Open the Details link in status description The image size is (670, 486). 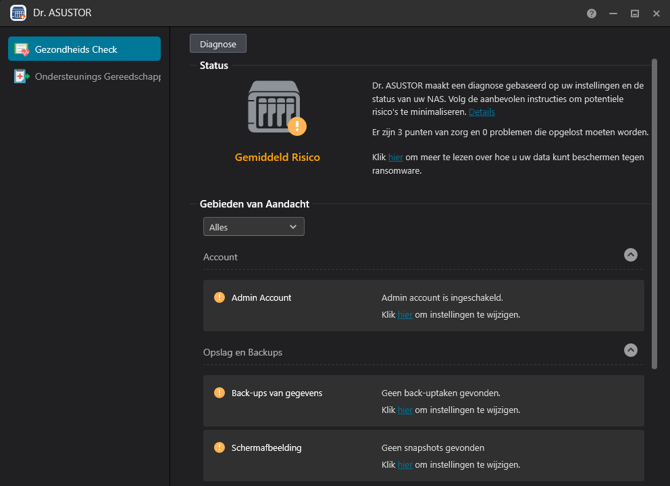coord(482,112)
